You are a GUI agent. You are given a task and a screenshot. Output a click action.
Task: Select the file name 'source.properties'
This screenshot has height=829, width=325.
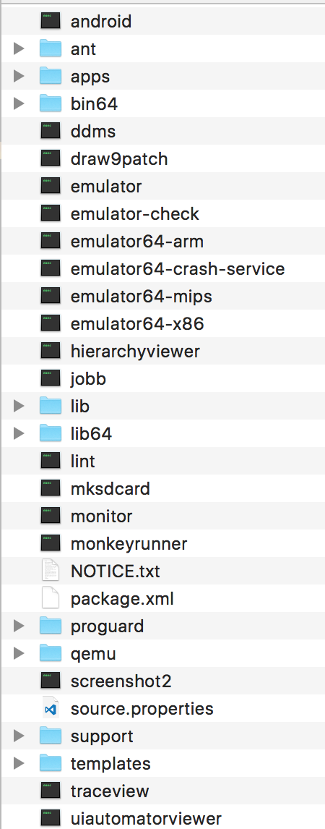(142, 709)
